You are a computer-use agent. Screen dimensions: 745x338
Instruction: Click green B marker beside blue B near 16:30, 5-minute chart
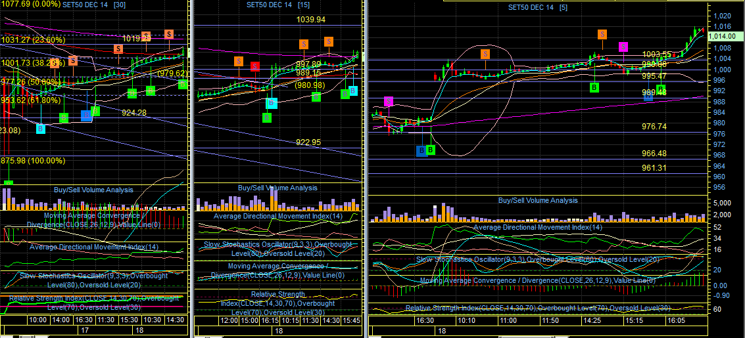[431, 150]
